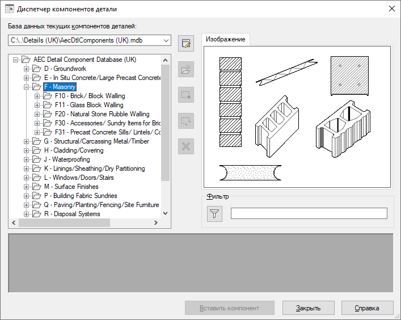Click the tree scroll left arrow
The height and width of the screenshot is (320, 401).
14,223
